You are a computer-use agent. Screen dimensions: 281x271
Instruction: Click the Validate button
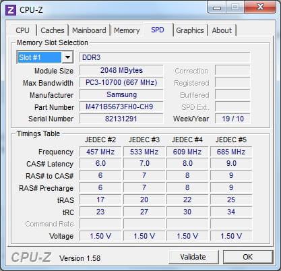tap(193, 257)
